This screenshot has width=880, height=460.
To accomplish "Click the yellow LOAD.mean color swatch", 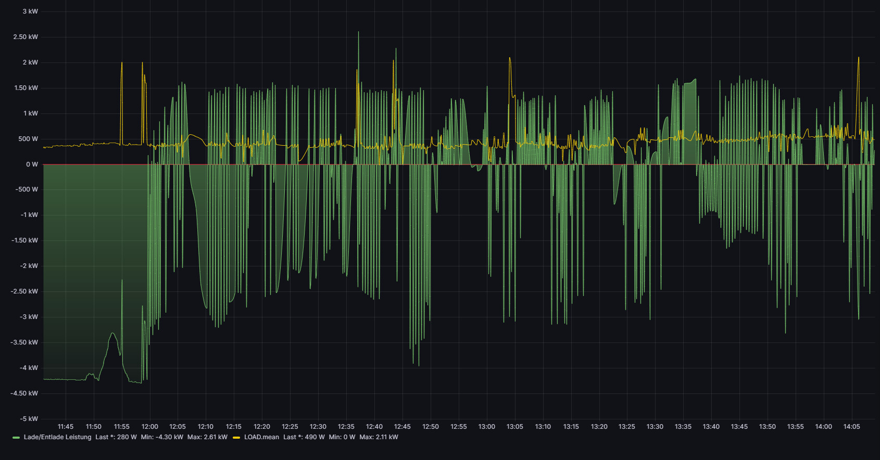I will [236, 438].
